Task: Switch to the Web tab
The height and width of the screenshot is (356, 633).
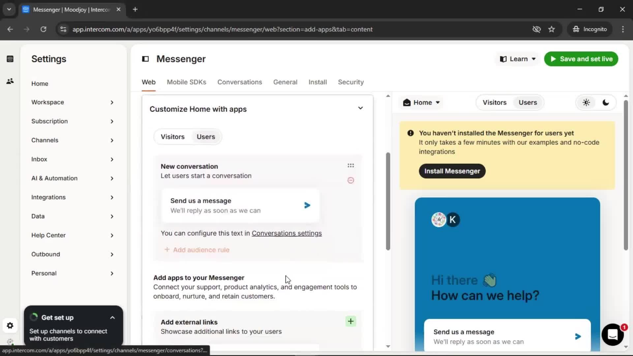Action: tap(149, 82)
